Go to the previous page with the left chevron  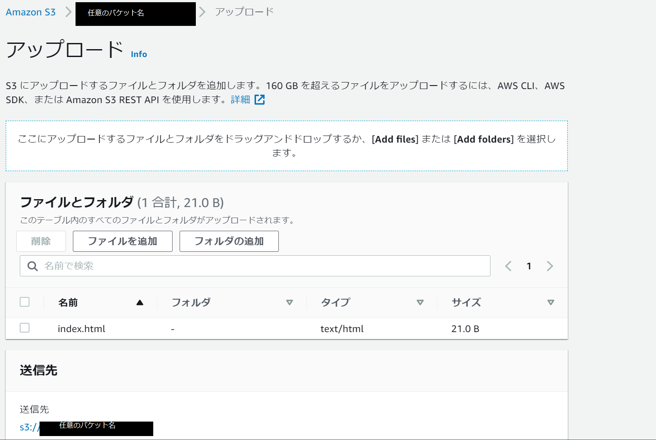click(x=508, y=266)
